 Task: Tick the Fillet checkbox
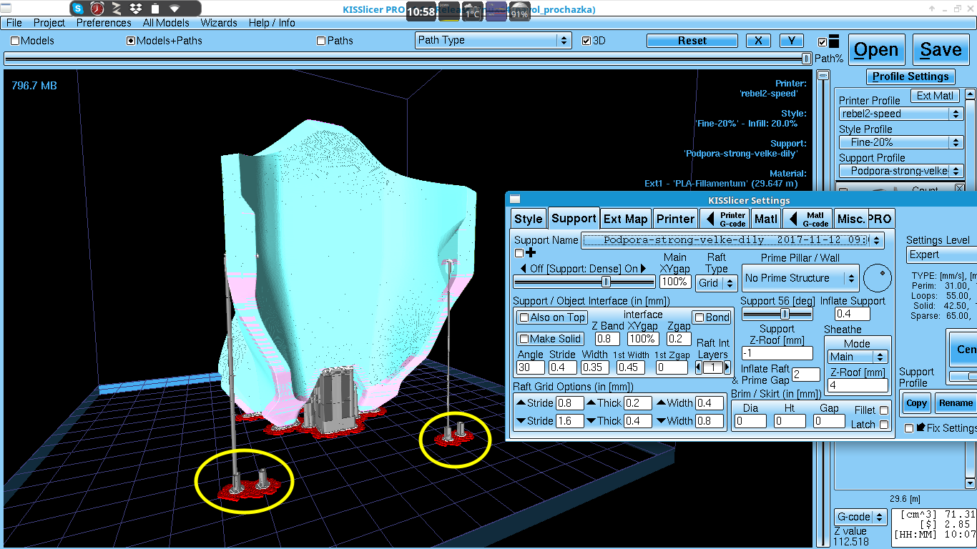point(884,410)
